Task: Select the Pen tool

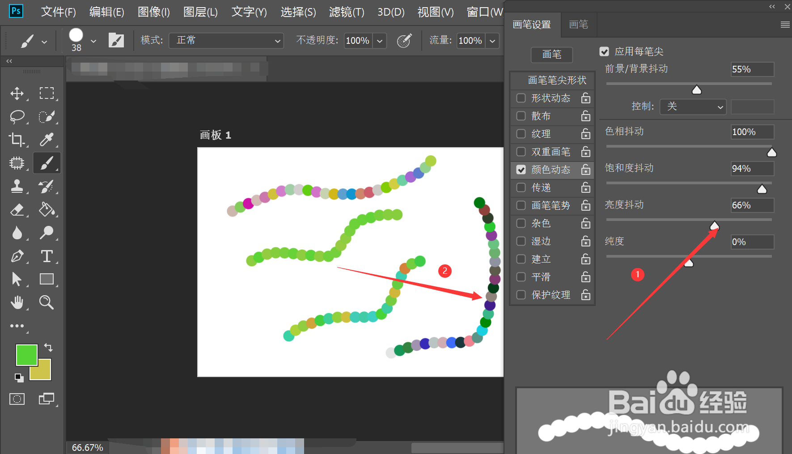Action: [x=17, y=256]
